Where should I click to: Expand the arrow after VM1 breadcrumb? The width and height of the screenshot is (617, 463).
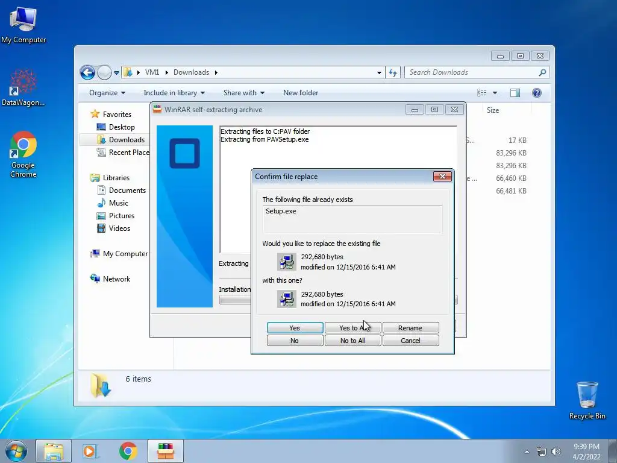click(166, 72)
